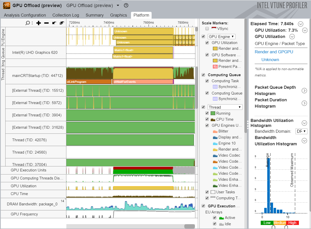Click the Render and GPGPU link

274,52
